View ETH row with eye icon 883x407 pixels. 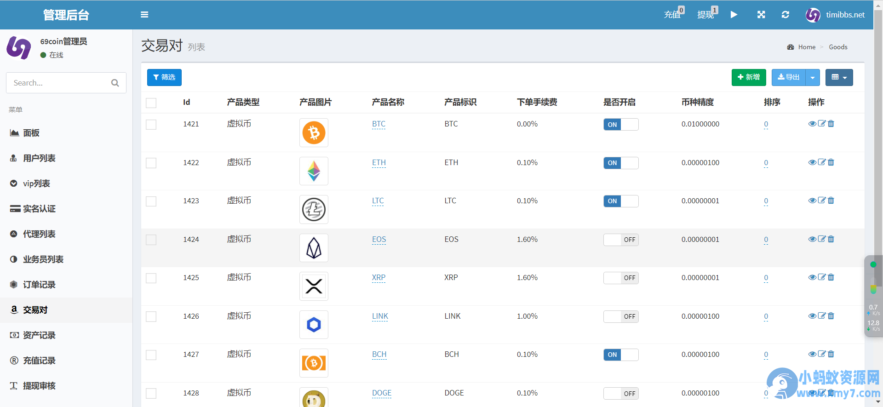[812, 162]
